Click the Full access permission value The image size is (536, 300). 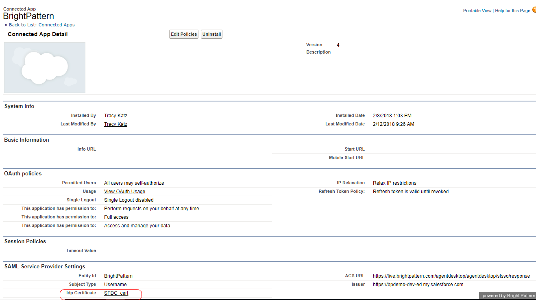116,217
